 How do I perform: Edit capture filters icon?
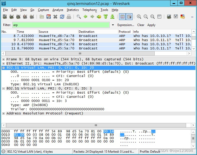tap(169, 17)
